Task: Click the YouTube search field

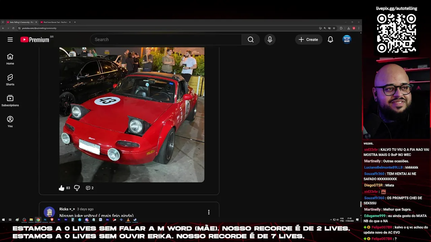Action: (x=166, y=40)
